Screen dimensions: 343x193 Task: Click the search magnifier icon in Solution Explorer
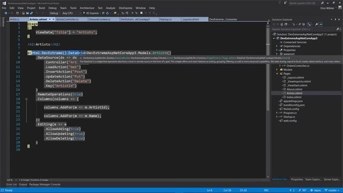click(338, 29)
